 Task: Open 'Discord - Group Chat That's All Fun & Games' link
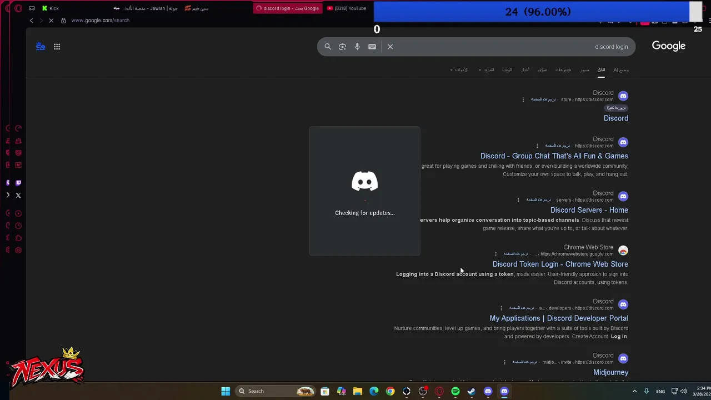[554, 156]
